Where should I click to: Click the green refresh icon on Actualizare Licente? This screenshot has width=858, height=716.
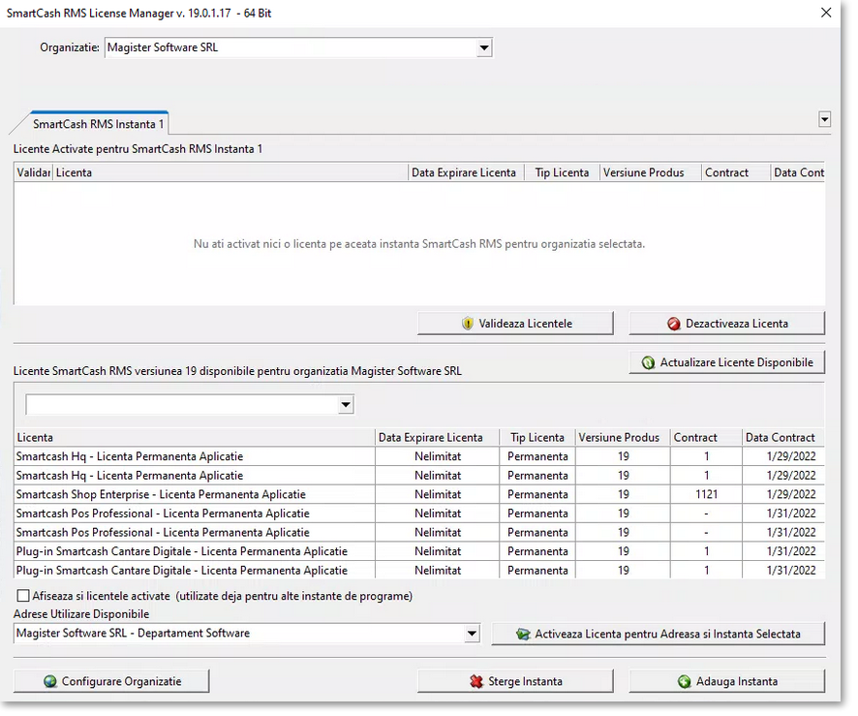click(x=649, y=363)
